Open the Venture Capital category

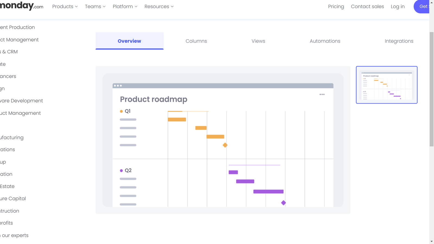[13, 198]
